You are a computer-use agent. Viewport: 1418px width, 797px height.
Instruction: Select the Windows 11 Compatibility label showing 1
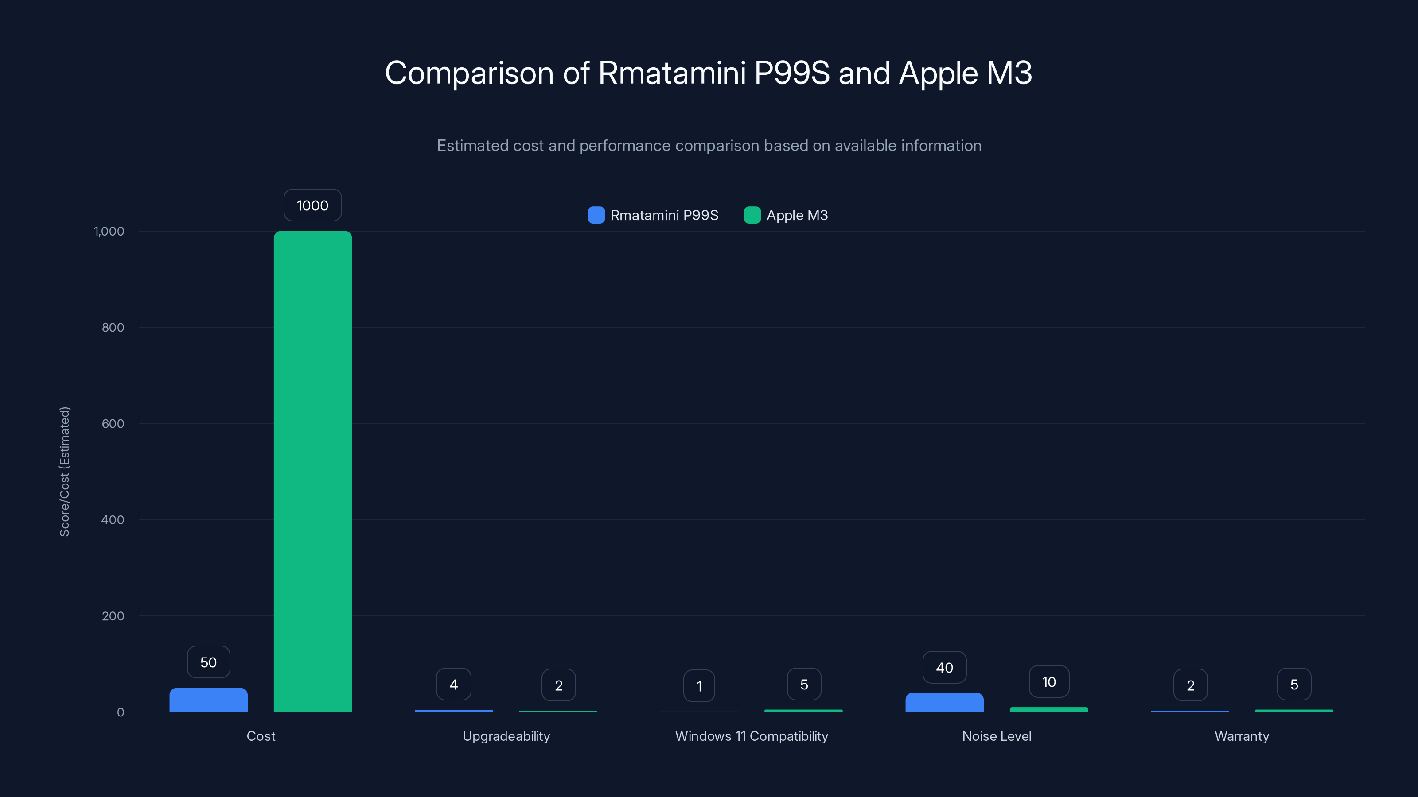(x=699, y=686)
